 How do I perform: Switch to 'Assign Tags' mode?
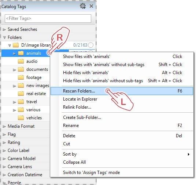point(122,173)
